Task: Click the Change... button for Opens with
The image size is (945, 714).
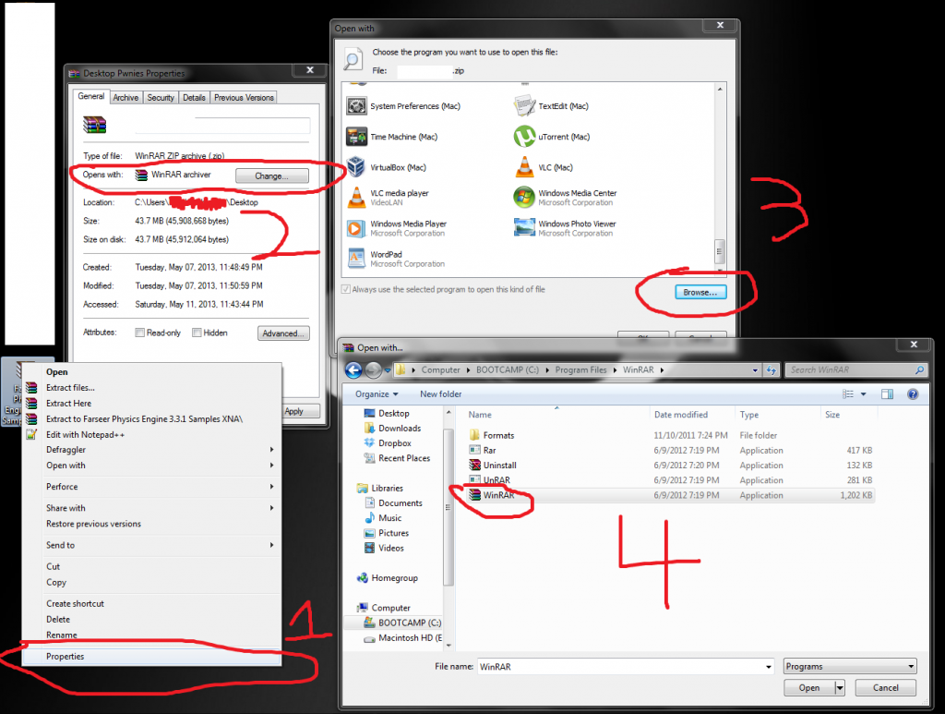Action: click(x=272, y=176)
